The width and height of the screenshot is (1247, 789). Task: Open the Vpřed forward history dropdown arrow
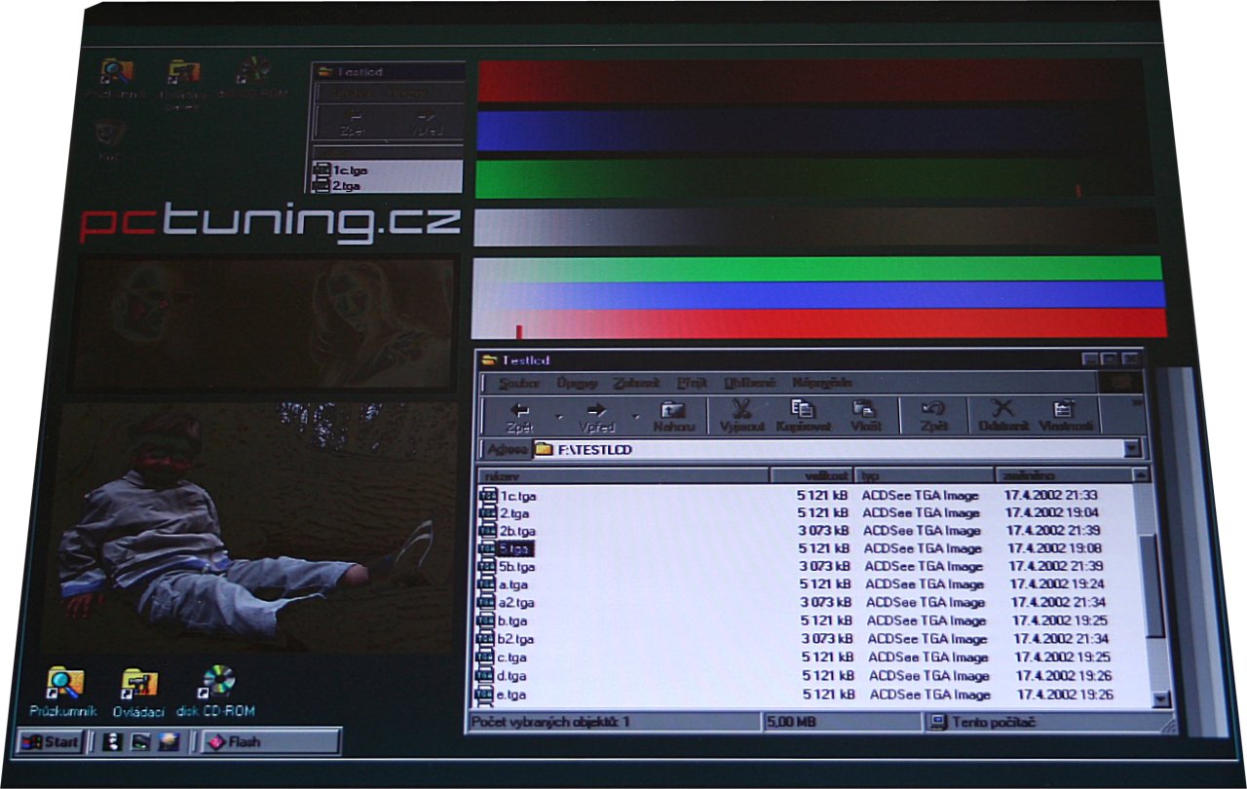click(634, 417)
